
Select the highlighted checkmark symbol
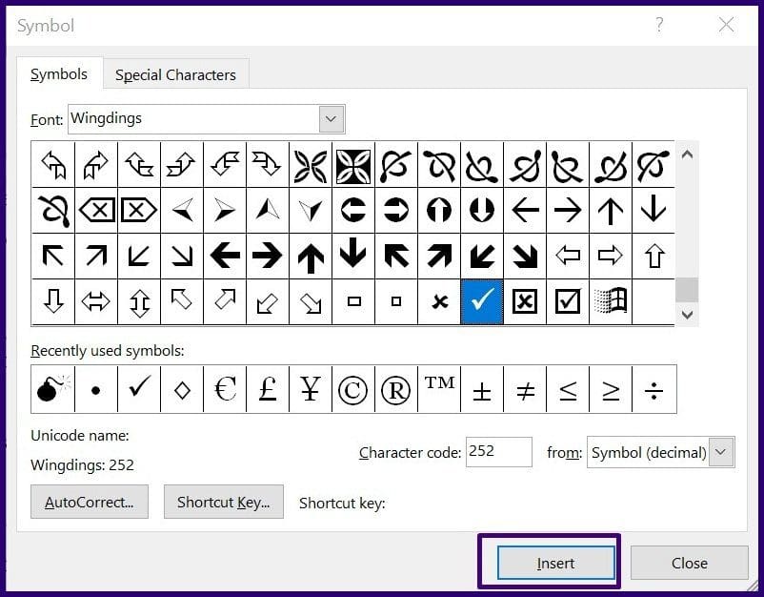pyautogui.click(x=482, y=302)
